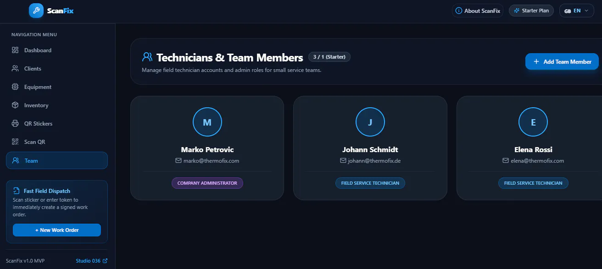This screenshot has width=602, height=269.
Task: Click Elena Rossi's E avatar
Action: [533, 122]
